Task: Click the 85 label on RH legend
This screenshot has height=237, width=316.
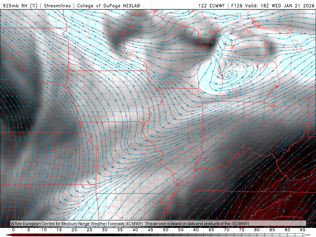Action: coord(272,230)
